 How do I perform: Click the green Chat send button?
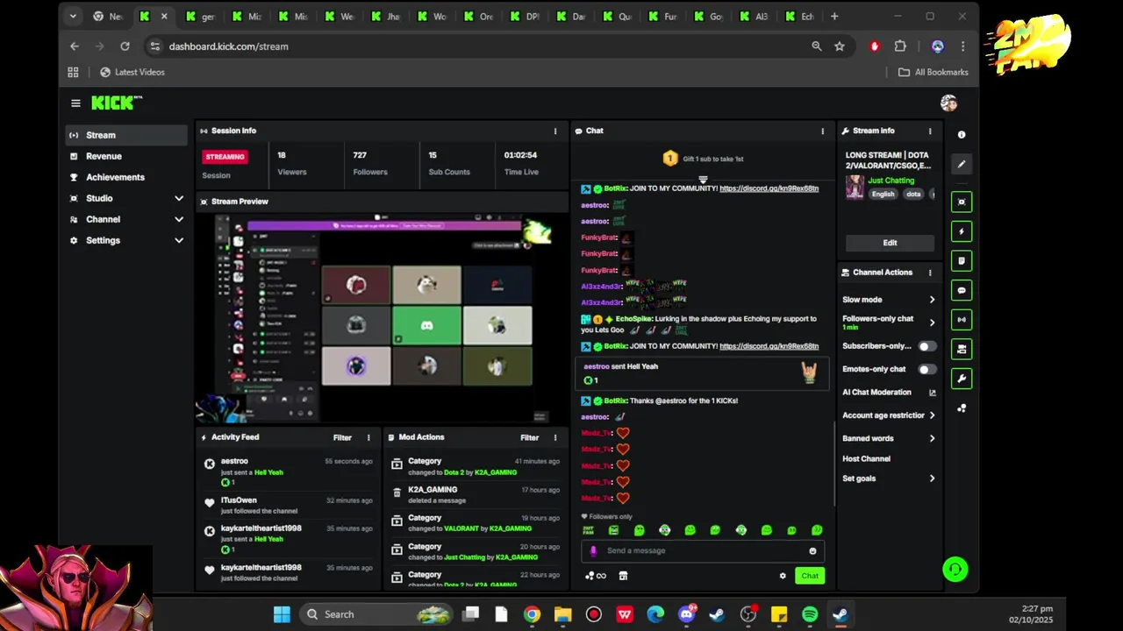pos(810,576)
